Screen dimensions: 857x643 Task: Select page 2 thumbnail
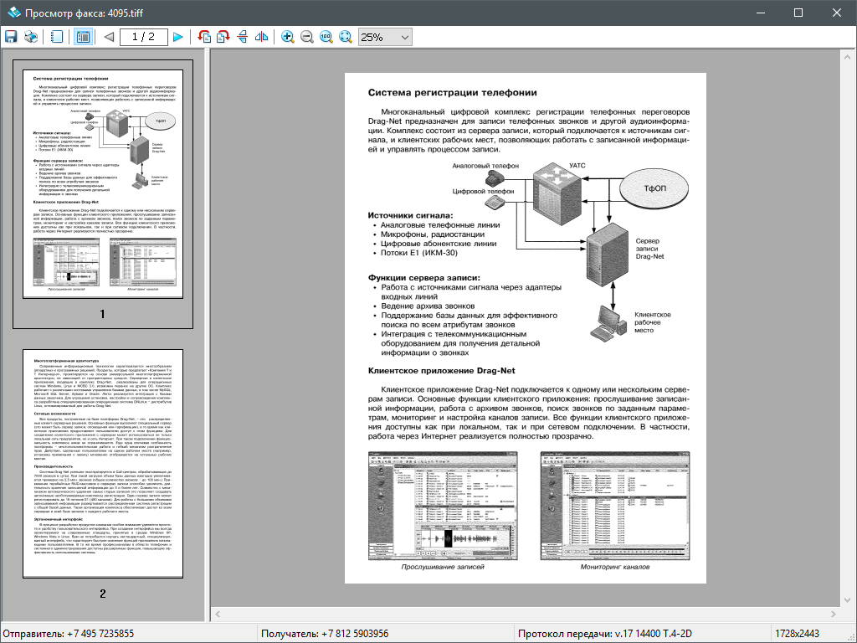pos(103,464)
